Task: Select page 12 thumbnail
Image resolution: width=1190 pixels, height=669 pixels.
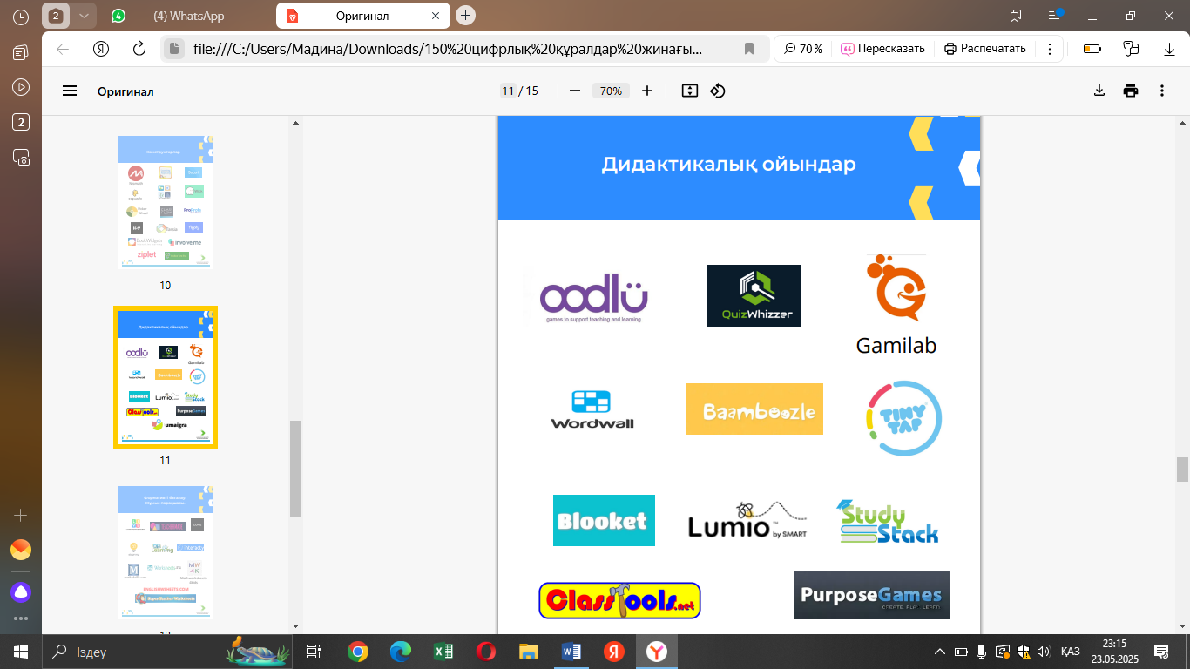Action: click(166, 552)
